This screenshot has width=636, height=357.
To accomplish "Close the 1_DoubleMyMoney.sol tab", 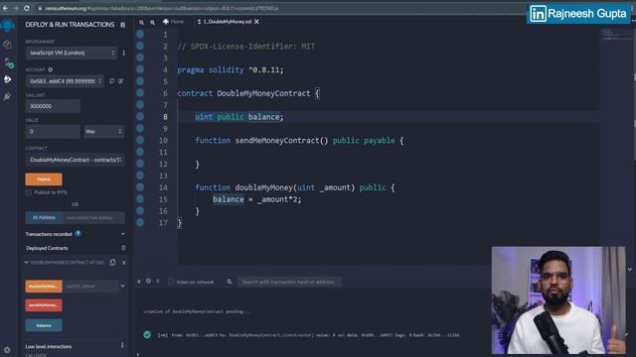I will (256, 22).
